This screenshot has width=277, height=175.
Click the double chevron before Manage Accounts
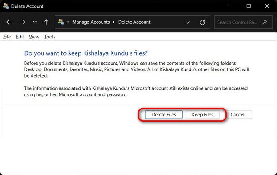(68, 22)
